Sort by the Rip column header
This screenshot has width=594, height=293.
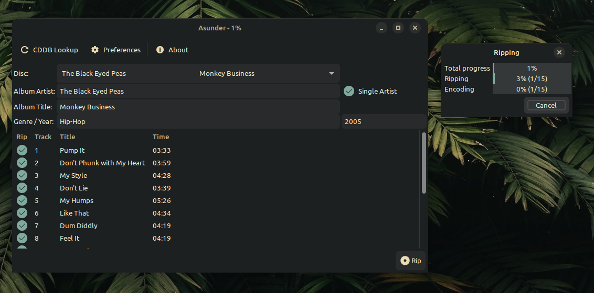pos(22,137)
